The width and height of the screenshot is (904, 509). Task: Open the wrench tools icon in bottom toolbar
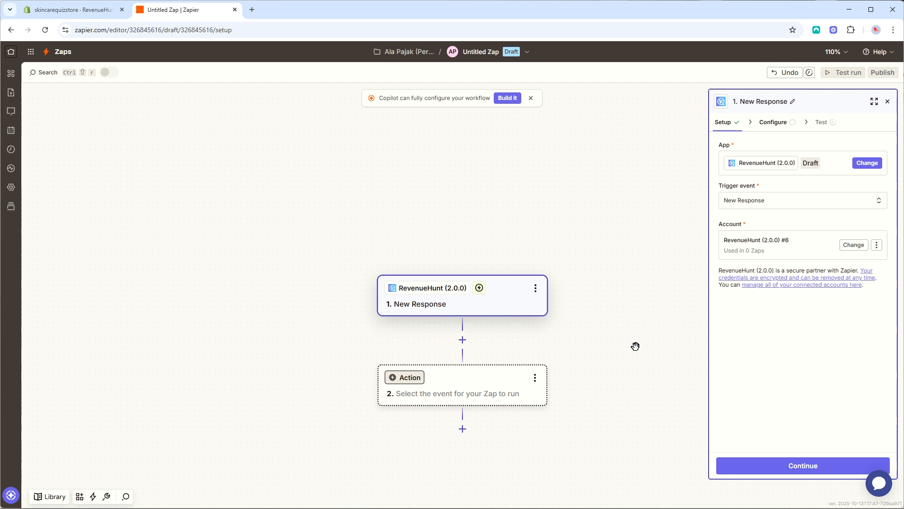(x=106, y=497)
